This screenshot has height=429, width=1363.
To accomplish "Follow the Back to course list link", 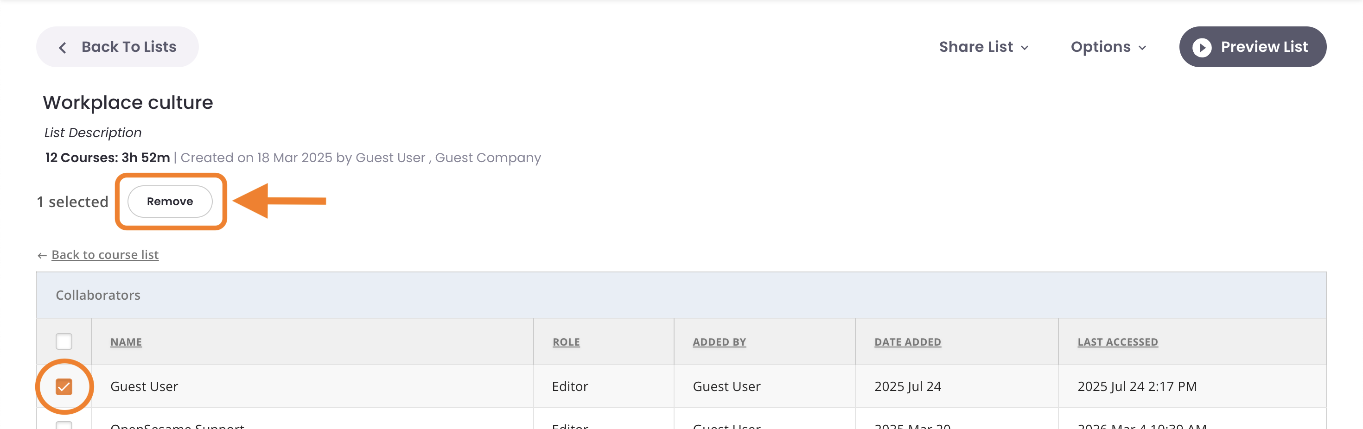I will pos(105,254).
